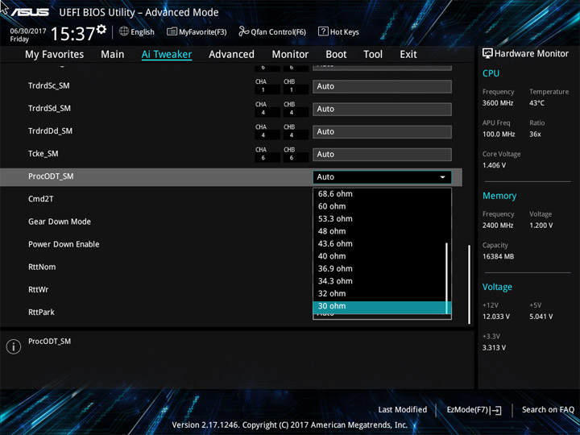
Task: Select 36.9 ohm option
Action: [379, 269]
